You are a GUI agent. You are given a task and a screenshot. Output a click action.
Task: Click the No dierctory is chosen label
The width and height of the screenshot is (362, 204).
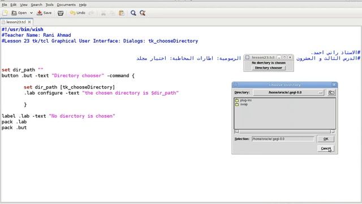[x=269, y=63]
